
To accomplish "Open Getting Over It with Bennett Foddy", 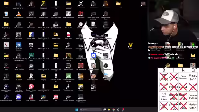I will (x=155, y=45).
